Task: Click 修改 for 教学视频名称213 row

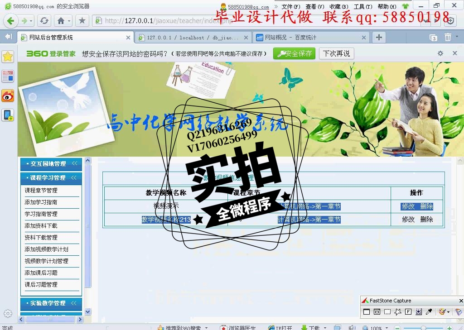Action: tap(408, 220)
